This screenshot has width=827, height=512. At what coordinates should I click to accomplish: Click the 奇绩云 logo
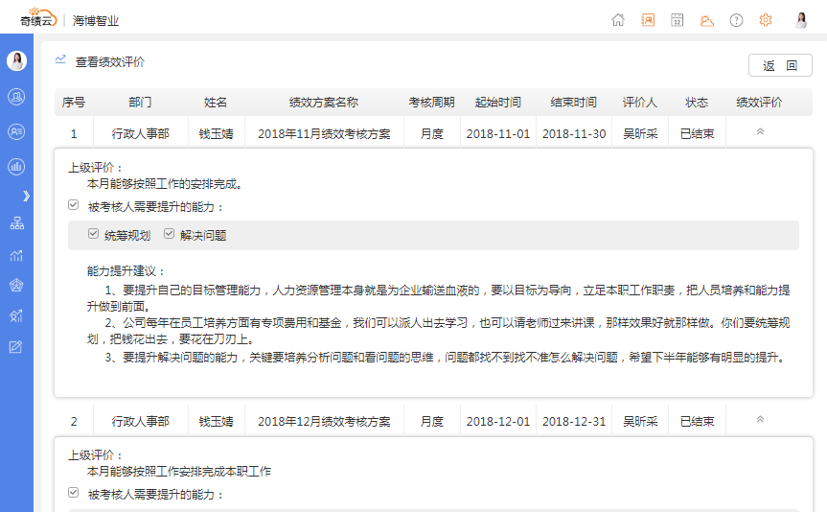coord(38,18)
